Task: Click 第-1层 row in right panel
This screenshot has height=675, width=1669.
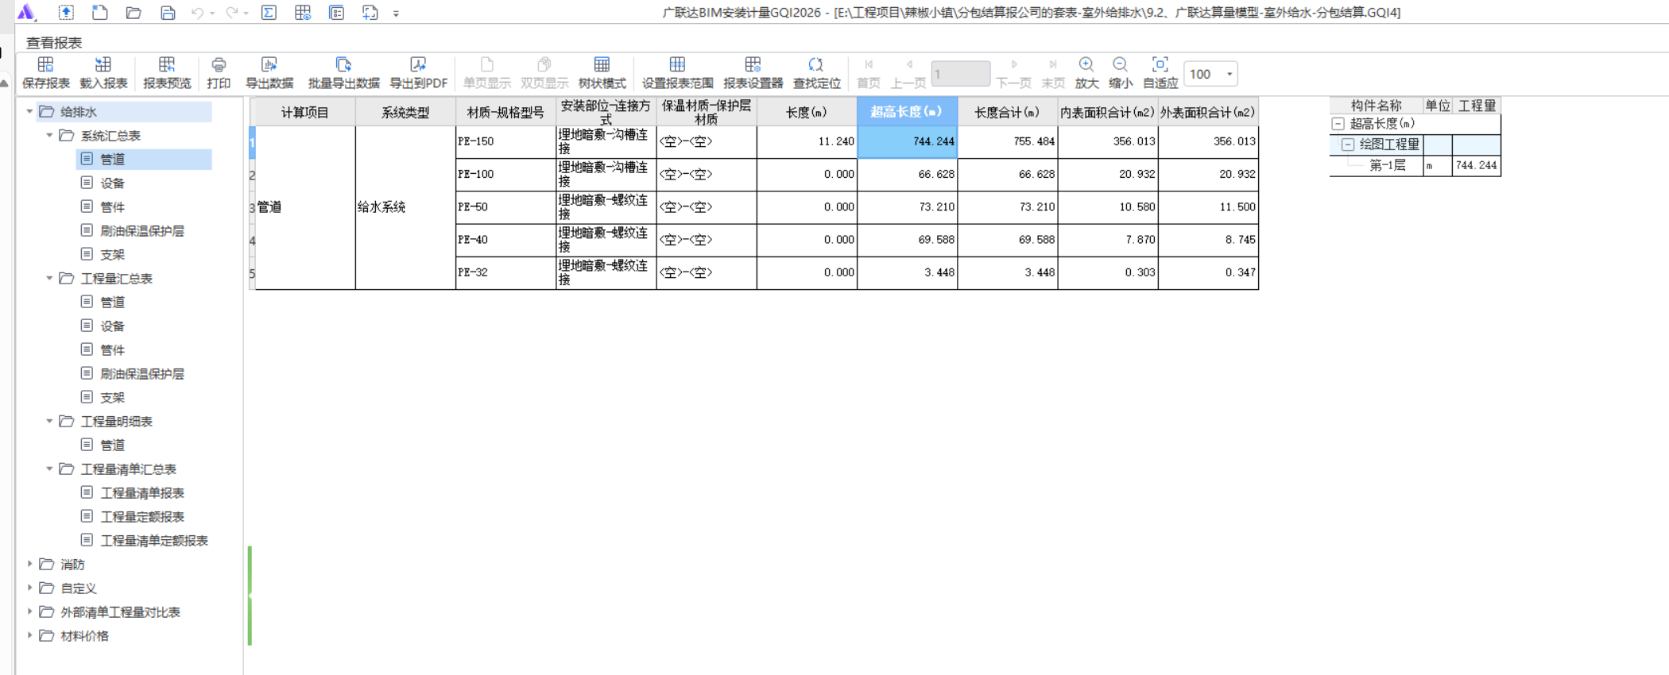Action: pos(1415,165)
